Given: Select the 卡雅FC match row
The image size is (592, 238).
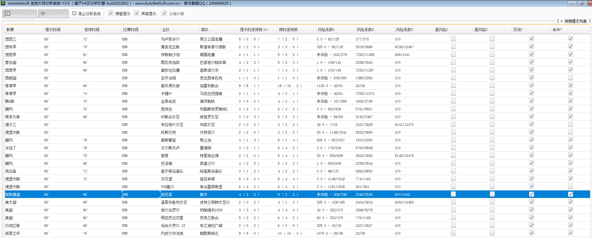Looking at the screenshot, I should (x=166, y=94).
